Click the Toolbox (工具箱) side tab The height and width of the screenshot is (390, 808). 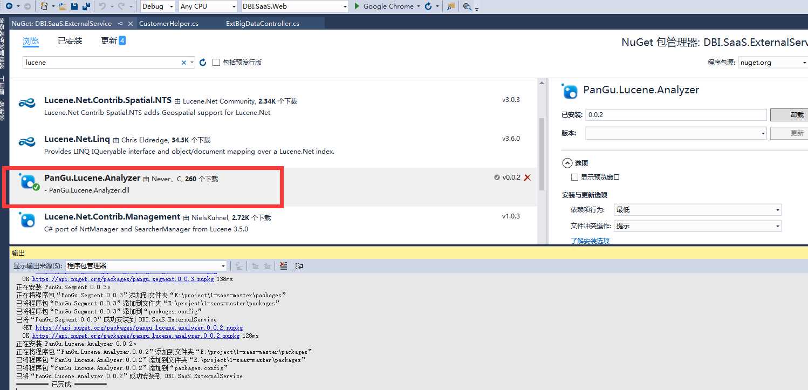pos(3,86)
